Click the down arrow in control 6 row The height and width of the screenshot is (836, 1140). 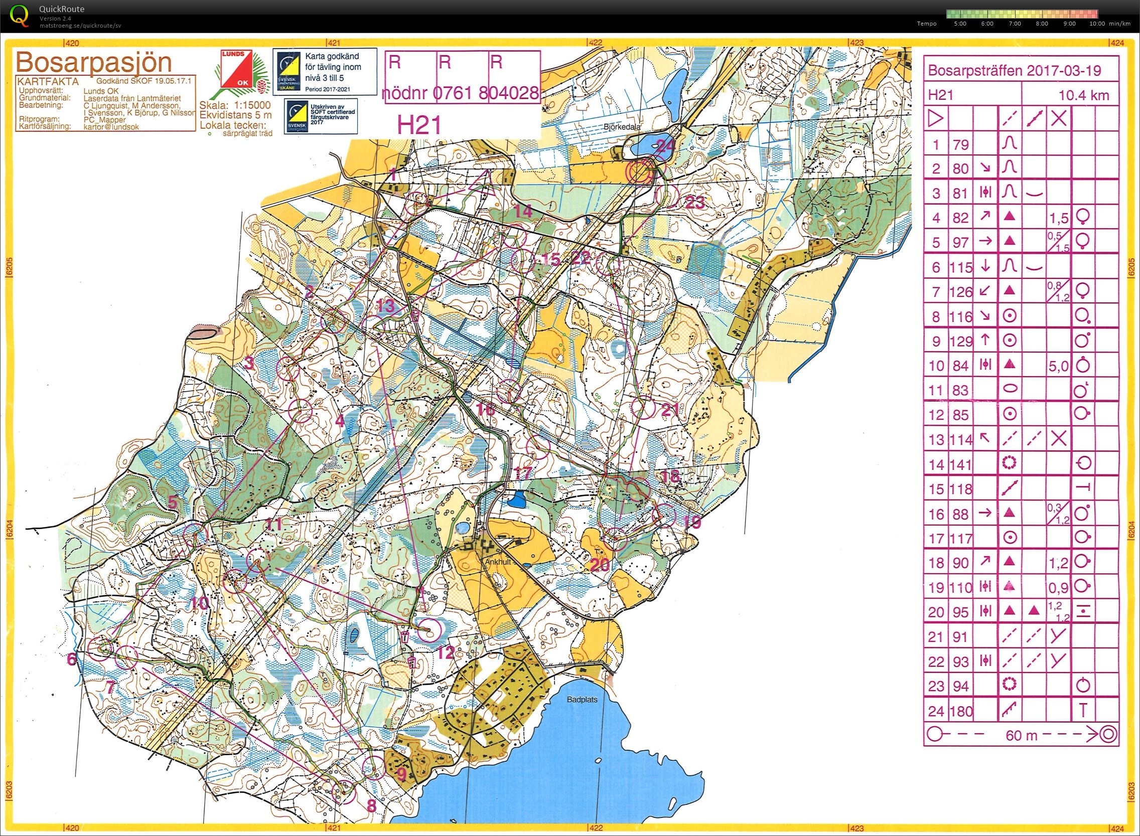[985, 266]
